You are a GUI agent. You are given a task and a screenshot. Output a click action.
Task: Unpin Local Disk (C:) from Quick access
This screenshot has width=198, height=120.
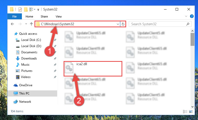pos(55,40)
